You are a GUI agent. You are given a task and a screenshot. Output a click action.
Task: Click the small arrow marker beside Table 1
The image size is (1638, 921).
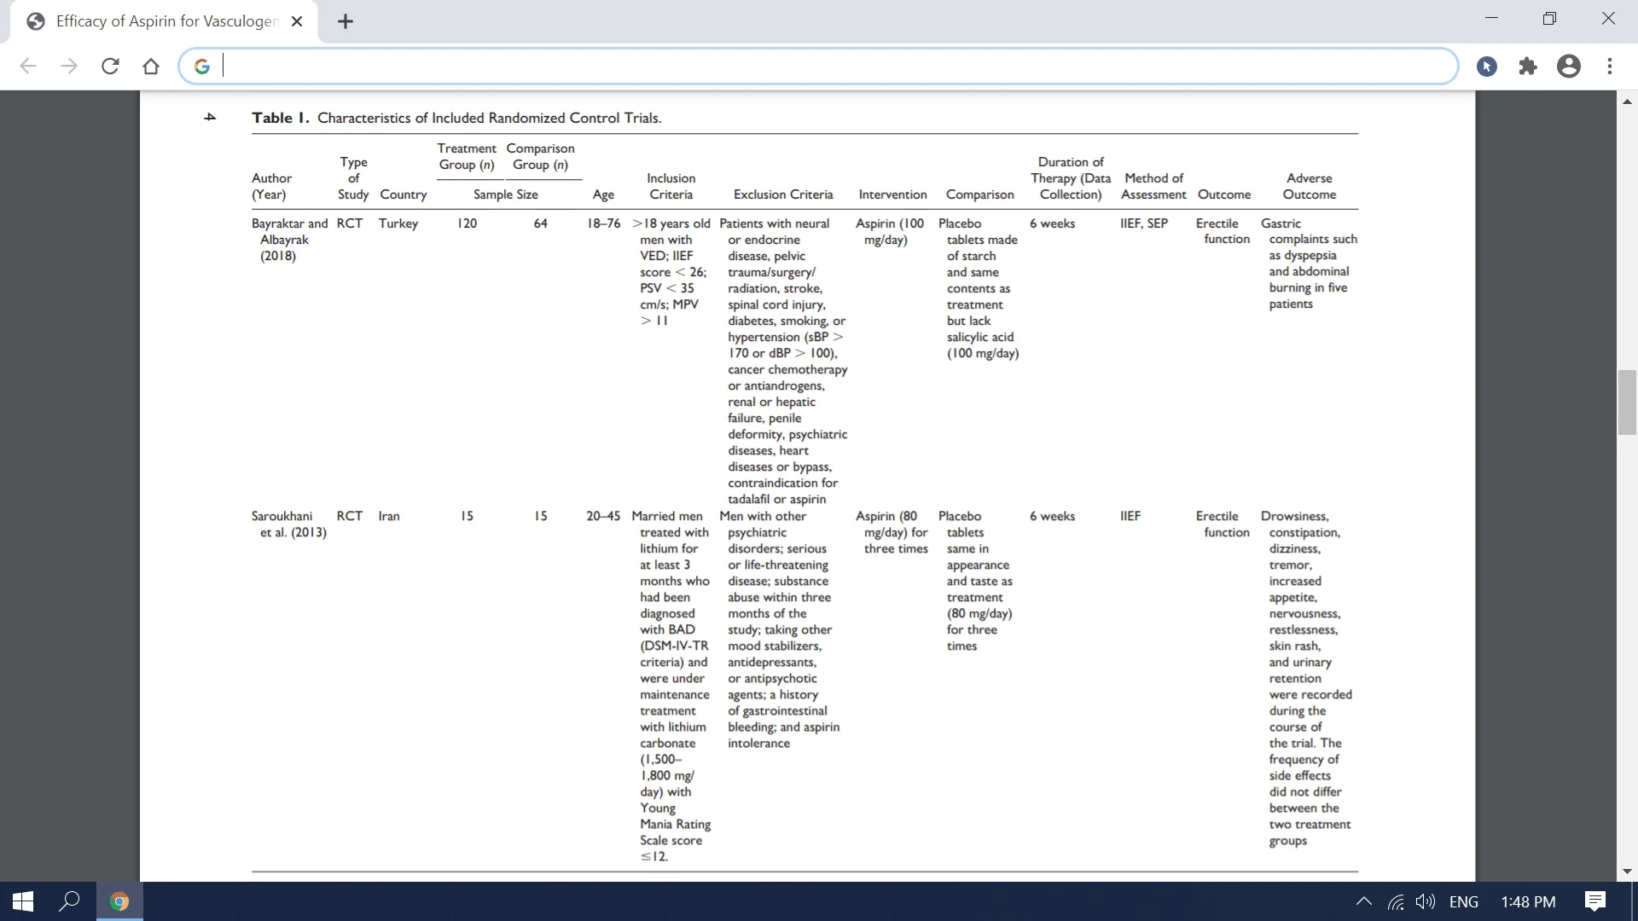(210, 117)
